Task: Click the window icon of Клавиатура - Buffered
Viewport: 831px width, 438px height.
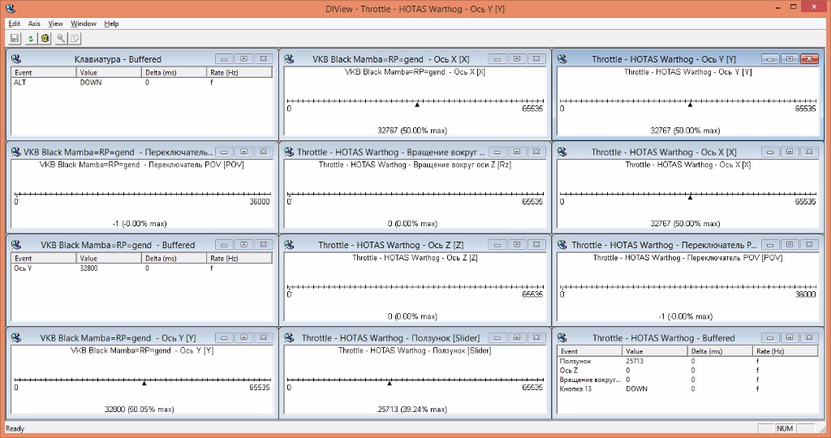Action: pos(16,58)
